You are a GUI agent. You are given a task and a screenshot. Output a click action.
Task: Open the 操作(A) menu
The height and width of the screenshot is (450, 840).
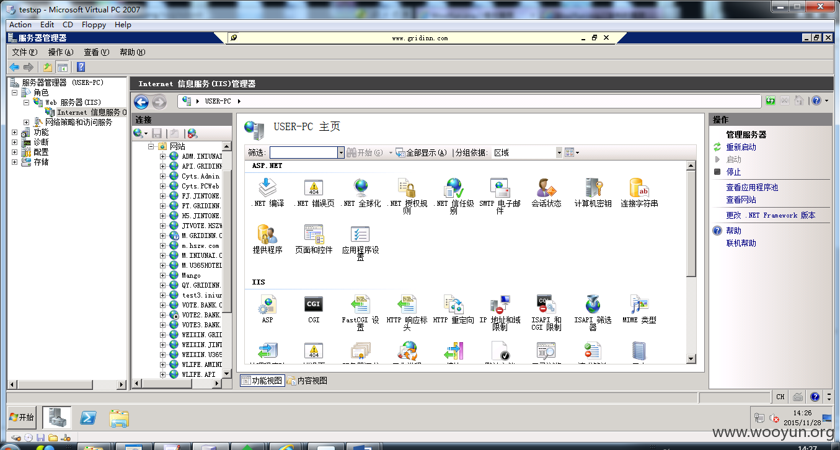pos(61,52)
